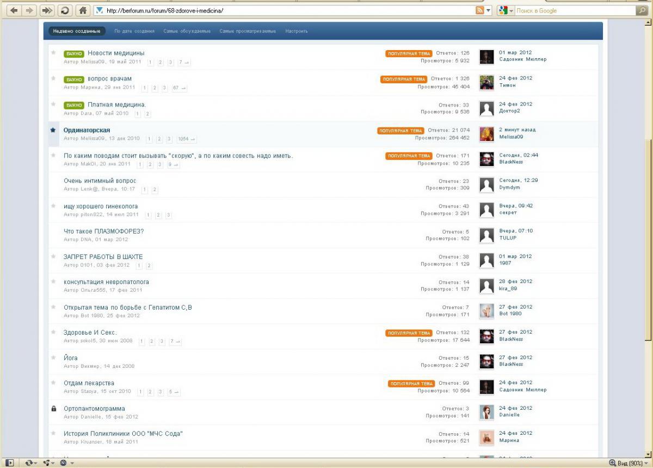The image size is (653, 468).
Task: Click the URL address bar field
Action: click(x=283, y=10)
